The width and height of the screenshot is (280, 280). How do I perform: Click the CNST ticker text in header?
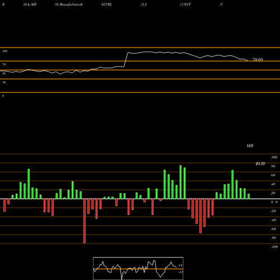coord(186,4)
